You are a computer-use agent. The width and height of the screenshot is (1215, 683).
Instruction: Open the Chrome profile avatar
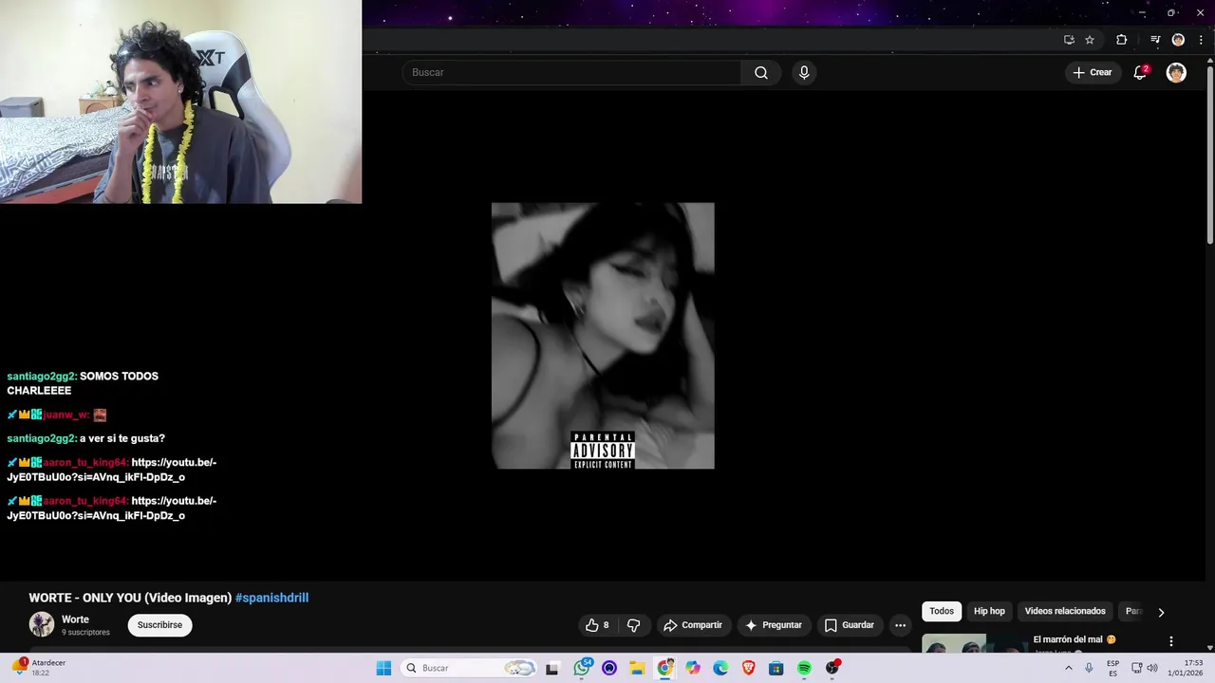tap(1178, 40)
